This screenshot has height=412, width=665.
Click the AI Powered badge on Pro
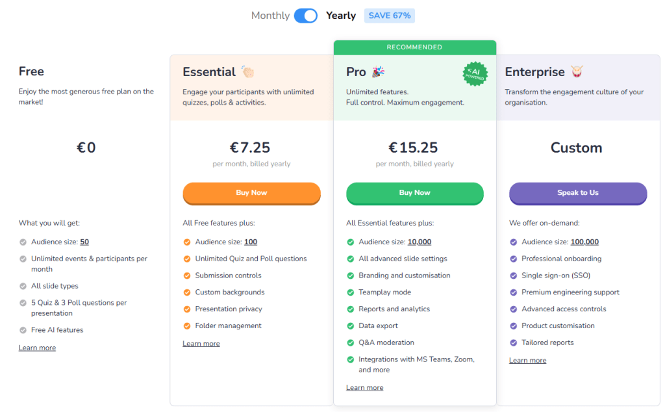pos(475,74)
